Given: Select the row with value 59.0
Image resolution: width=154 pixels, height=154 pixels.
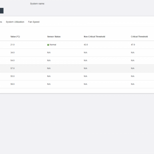Looking at the screenshot, I should point(77,84).
